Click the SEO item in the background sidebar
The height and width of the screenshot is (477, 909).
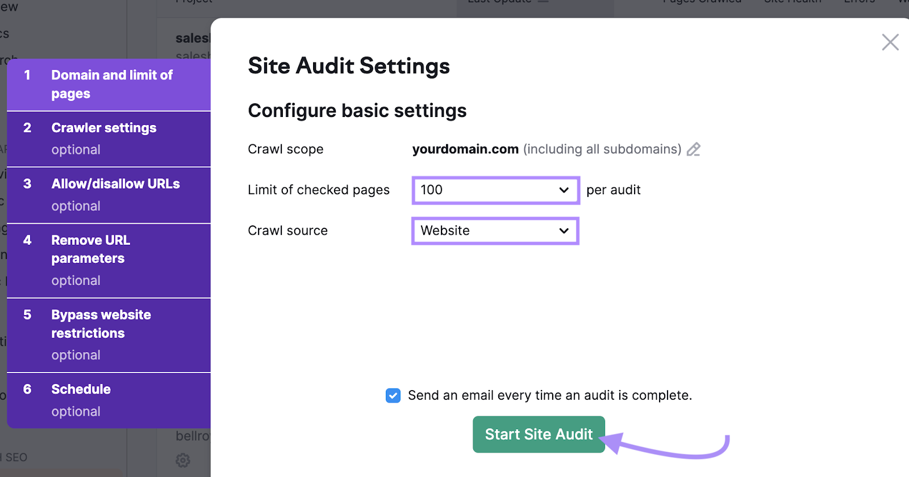(16, 458)
